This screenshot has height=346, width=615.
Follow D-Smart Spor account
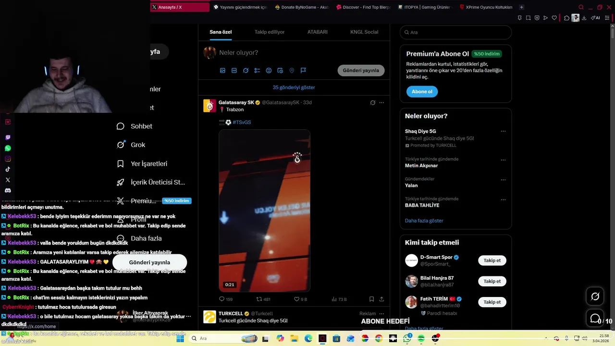(x=492, y=260)
